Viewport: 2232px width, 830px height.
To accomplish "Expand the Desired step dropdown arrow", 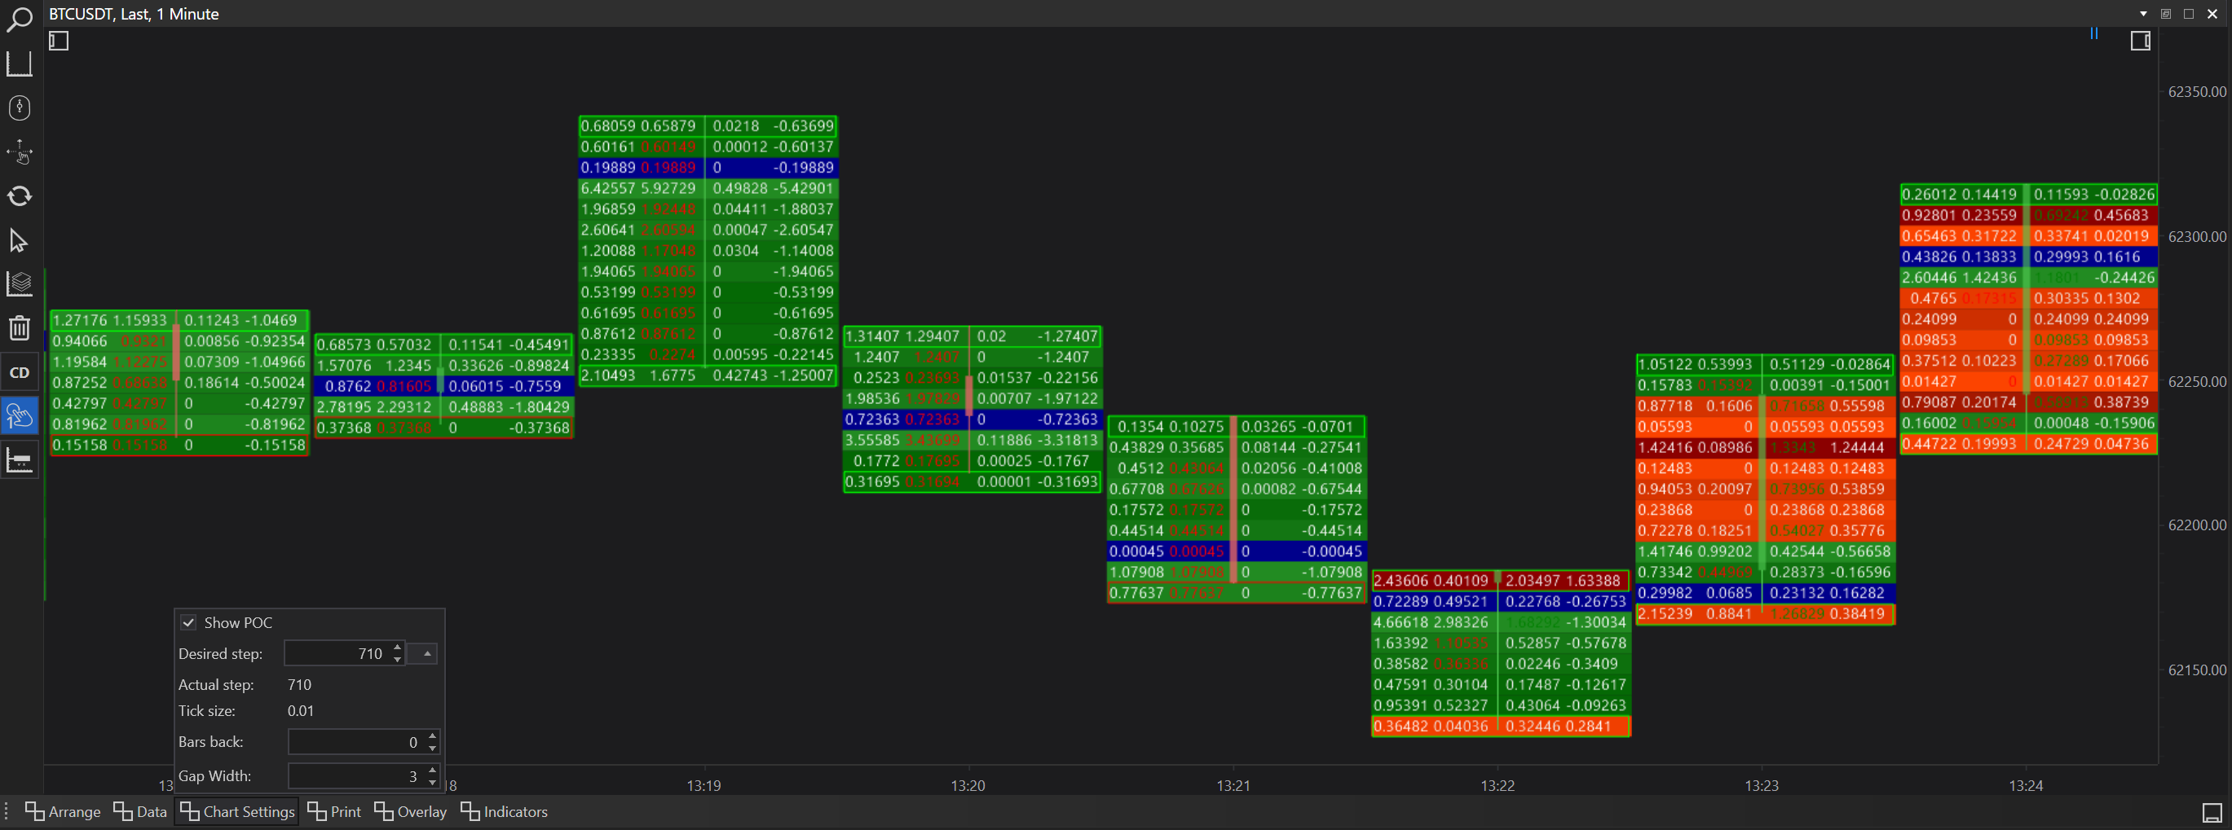I will point(426,653).
